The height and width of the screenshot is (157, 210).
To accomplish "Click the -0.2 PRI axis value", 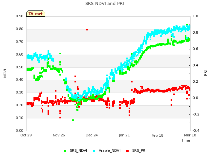I will 196,114.
